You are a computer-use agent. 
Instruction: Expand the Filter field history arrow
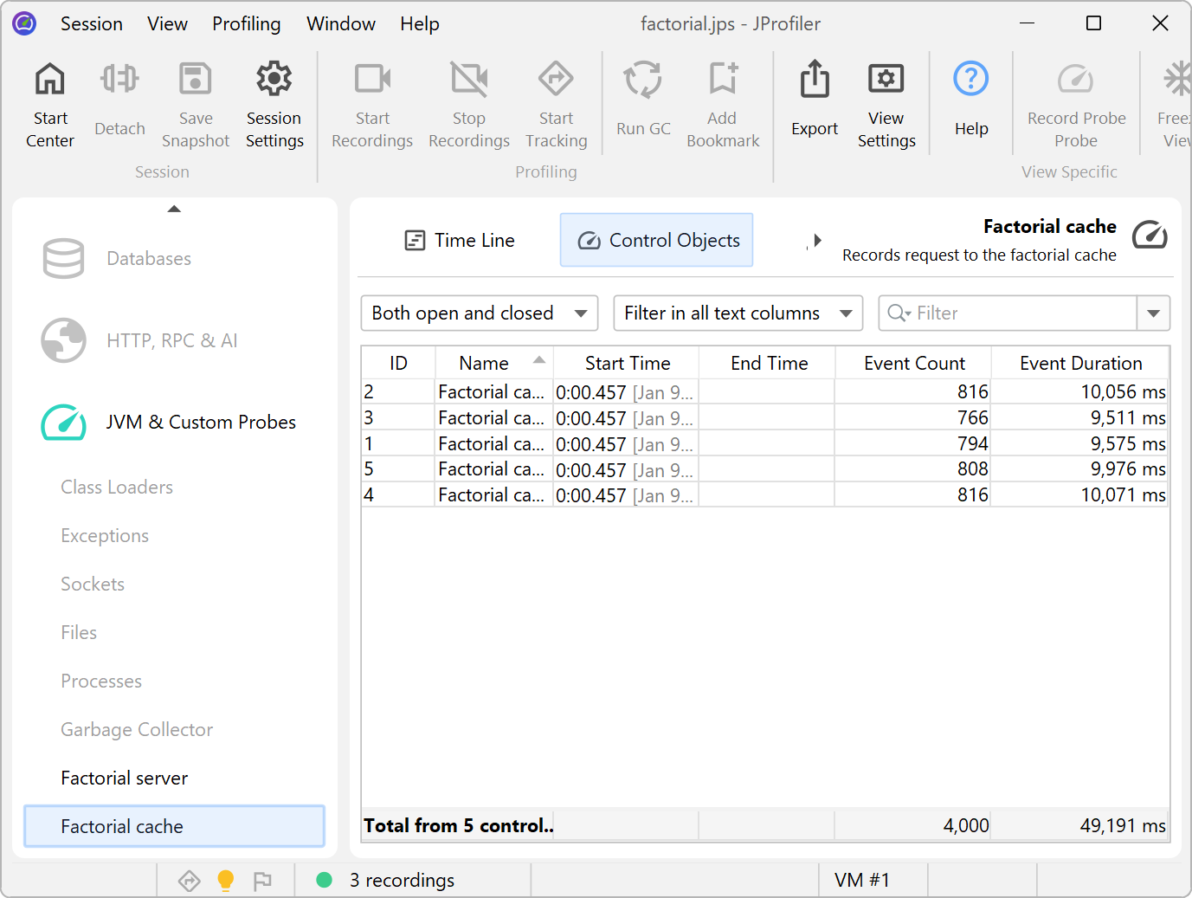coord(1153,313)
